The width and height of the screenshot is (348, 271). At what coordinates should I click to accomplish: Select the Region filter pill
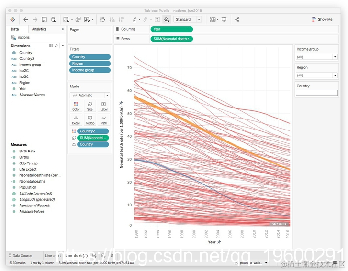click(90, 64)
